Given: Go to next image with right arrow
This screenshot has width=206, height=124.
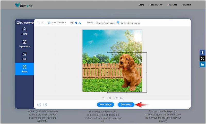Looking at the screenshot, I should tap(45, 104).
